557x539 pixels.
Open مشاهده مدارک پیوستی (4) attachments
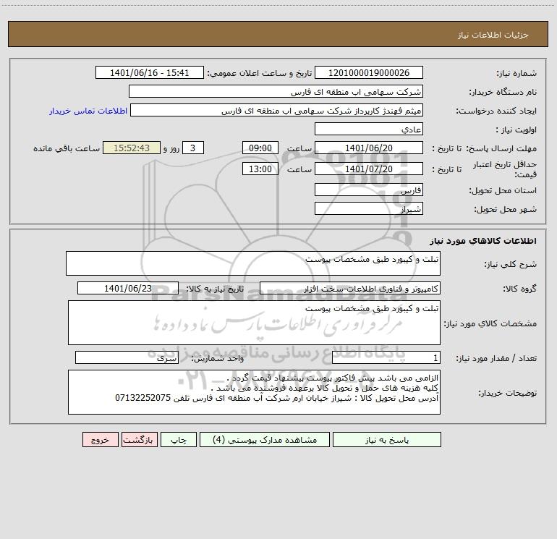tap(265, 439)
